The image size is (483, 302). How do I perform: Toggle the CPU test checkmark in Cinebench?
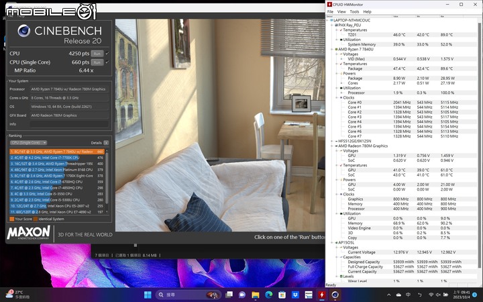[x=107, y=53]
